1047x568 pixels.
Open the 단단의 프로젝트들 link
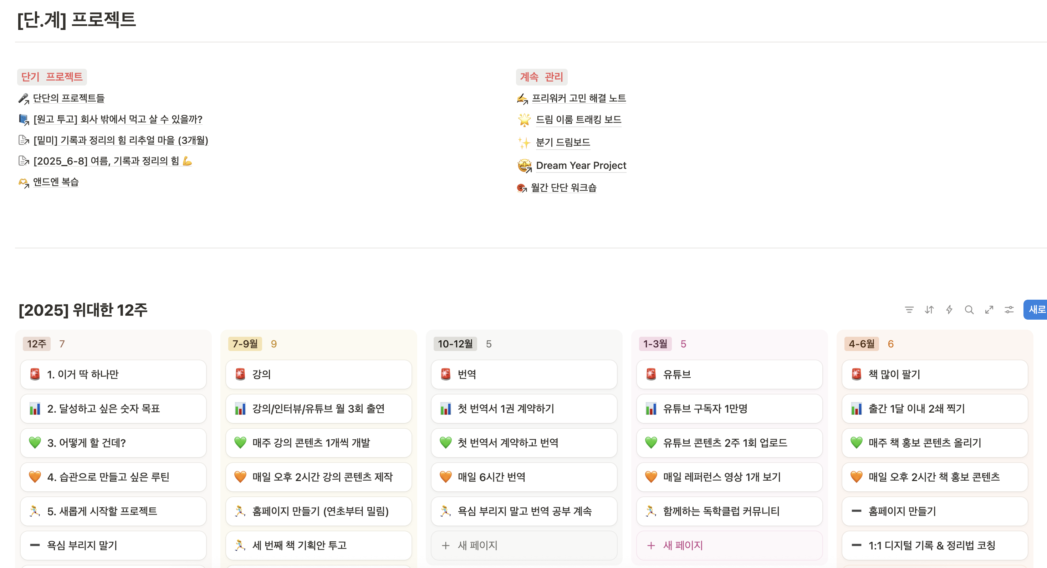point(69,98)
